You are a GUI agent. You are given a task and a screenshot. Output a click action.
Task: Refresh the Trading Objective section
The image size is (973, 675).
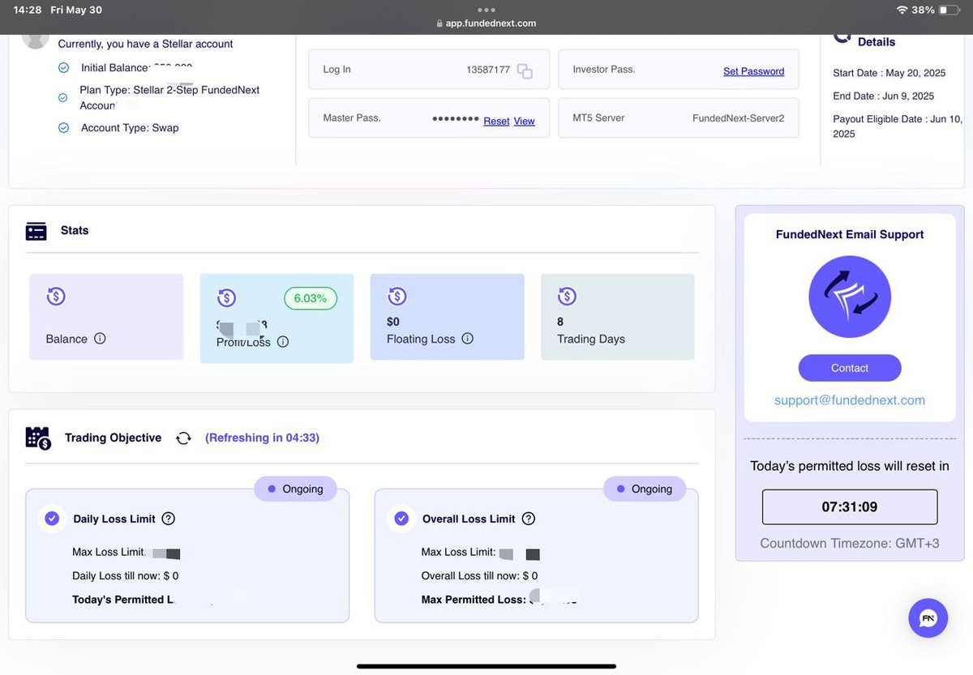pos(183,438)
